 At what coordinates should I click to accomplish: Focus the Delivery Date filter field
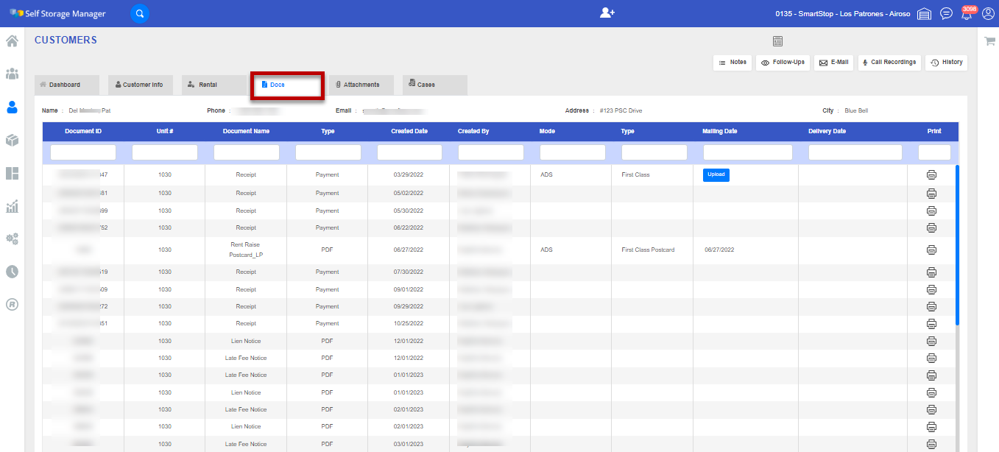click(x=855, y=152)
